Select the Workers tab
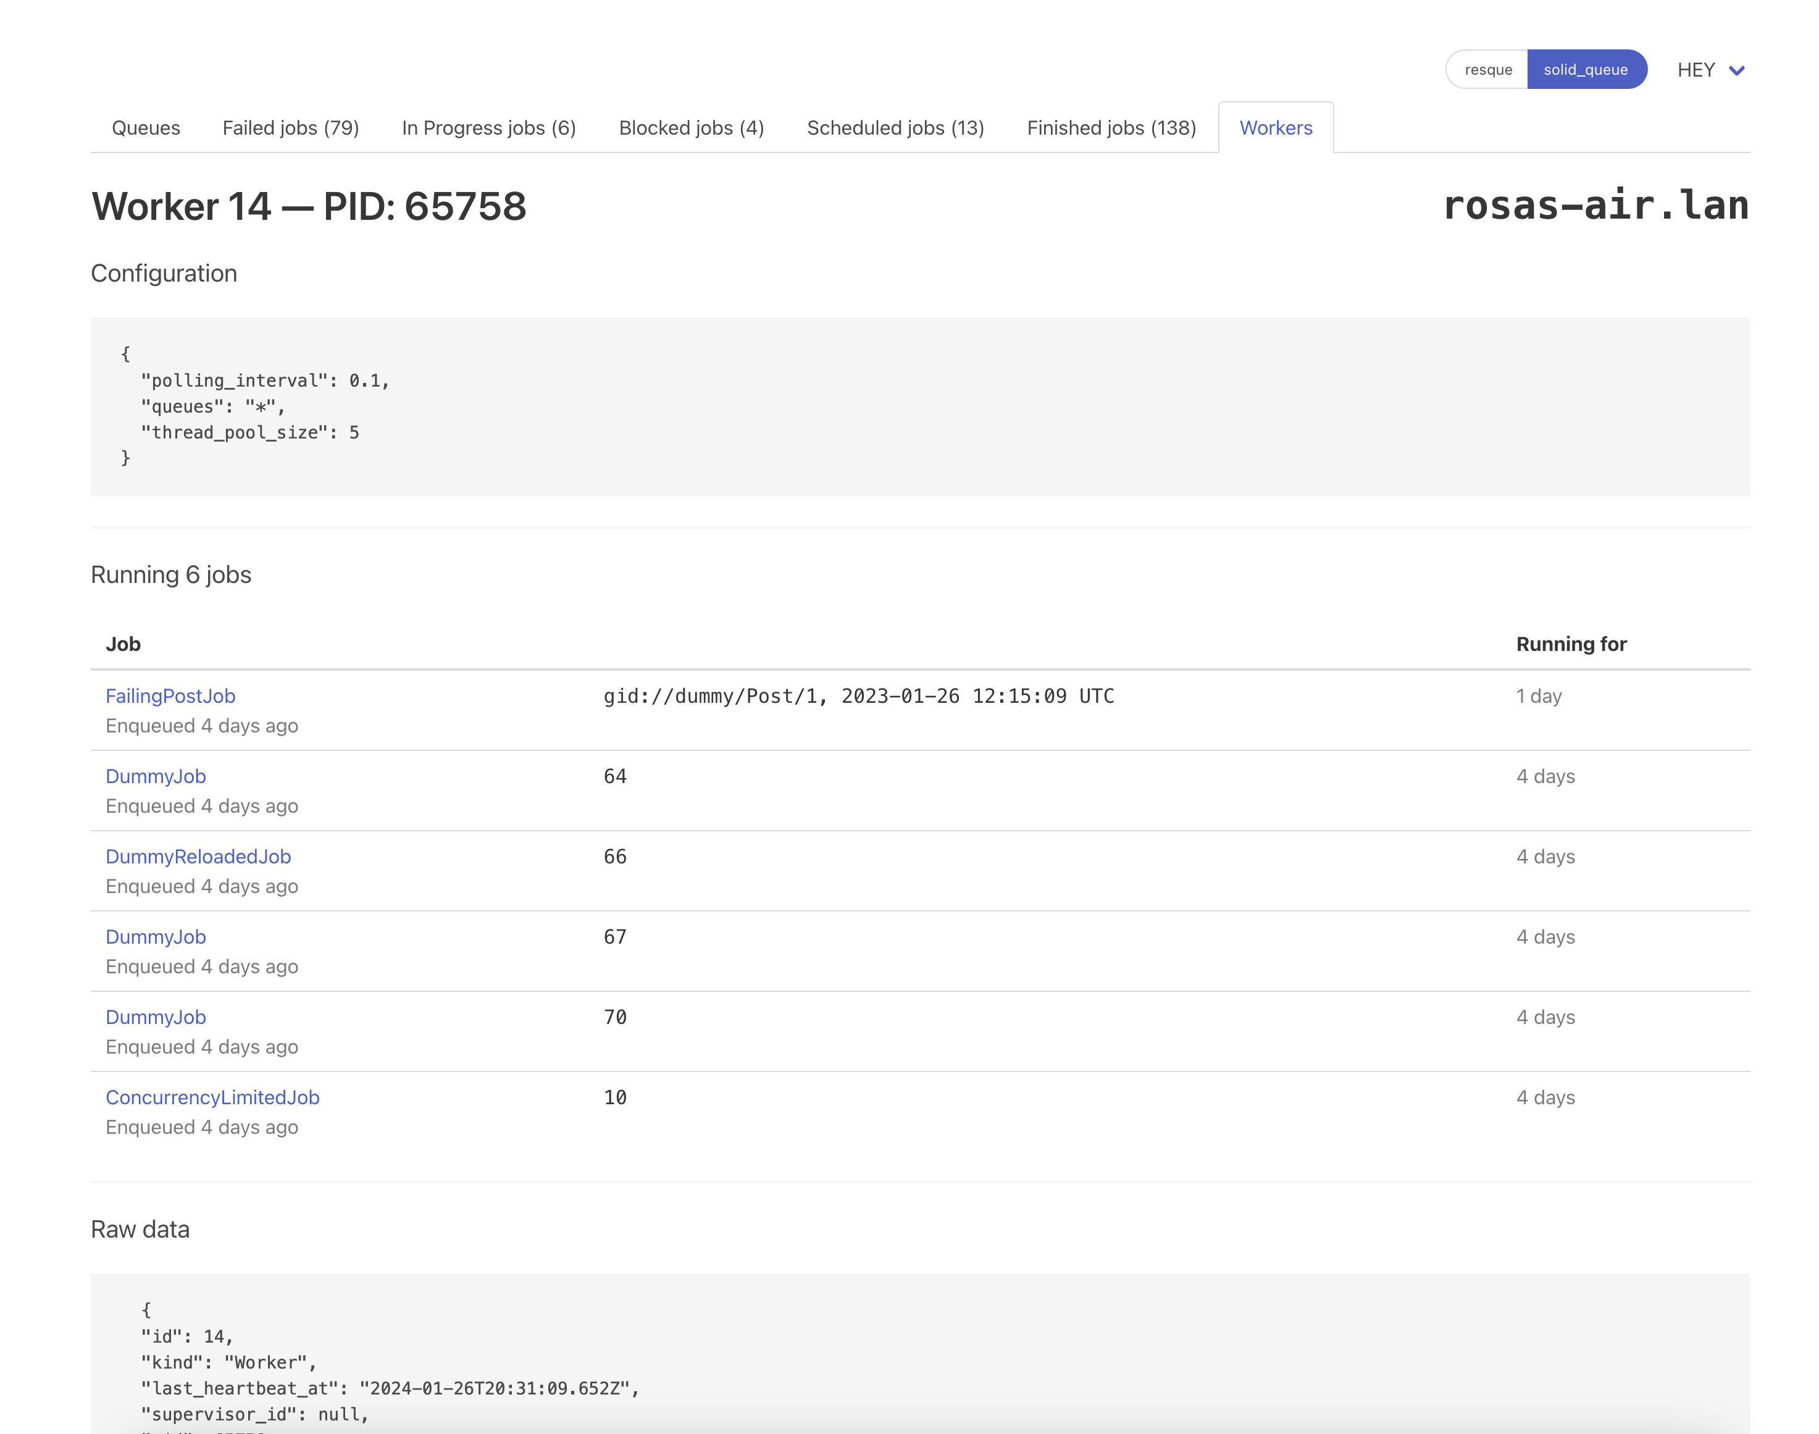This screenshot has width=1819, height=1434. click(1275, 128)
